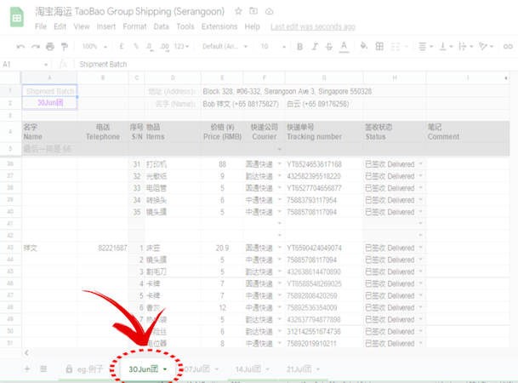Click the 'Last edit was seconds ago' link
Screen dimensions: 518x383
(311, 26)
